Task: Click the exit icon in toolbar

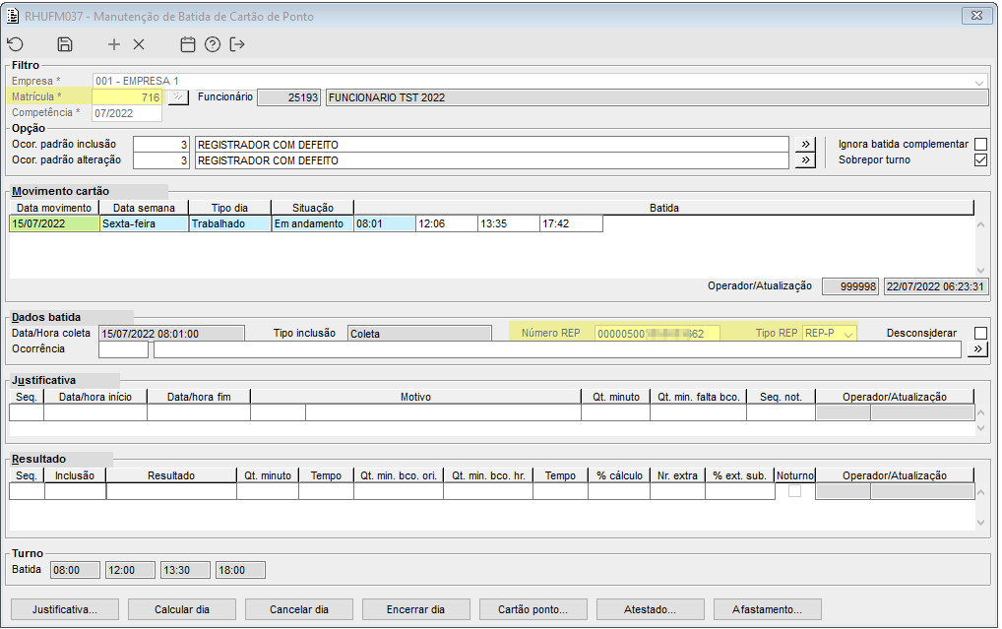Action: pos(237,44)
